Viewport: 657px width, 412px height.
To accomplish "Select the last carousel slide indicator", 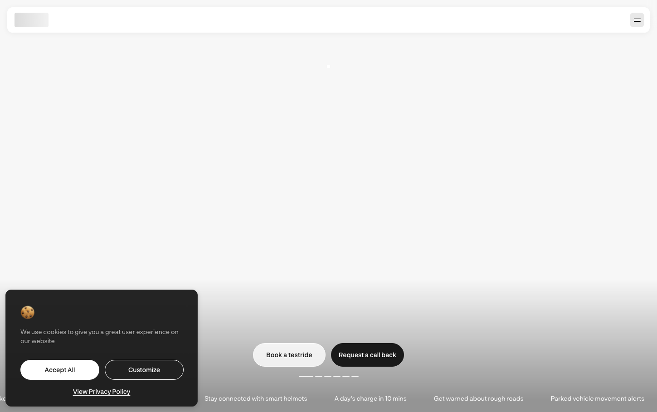I will click(355, 376).
